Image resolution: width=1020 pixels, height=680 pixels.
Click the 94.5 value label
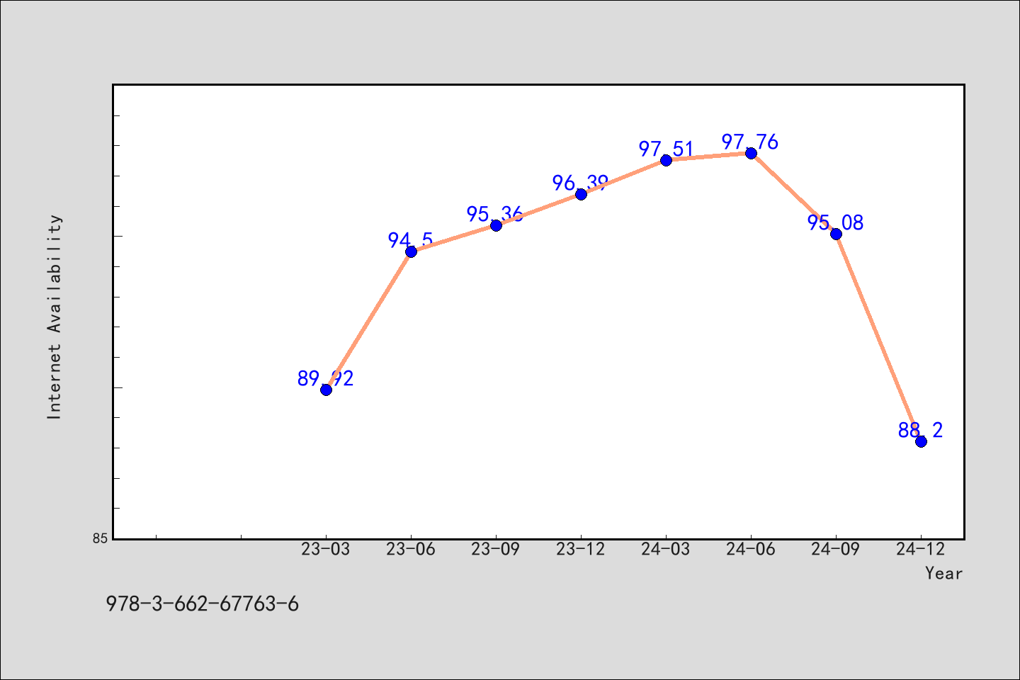[411, 241]
